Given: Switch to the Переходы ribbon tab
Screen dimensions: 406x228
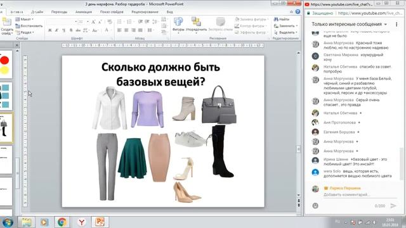Looking at the screenshot, I should (59, 12).
